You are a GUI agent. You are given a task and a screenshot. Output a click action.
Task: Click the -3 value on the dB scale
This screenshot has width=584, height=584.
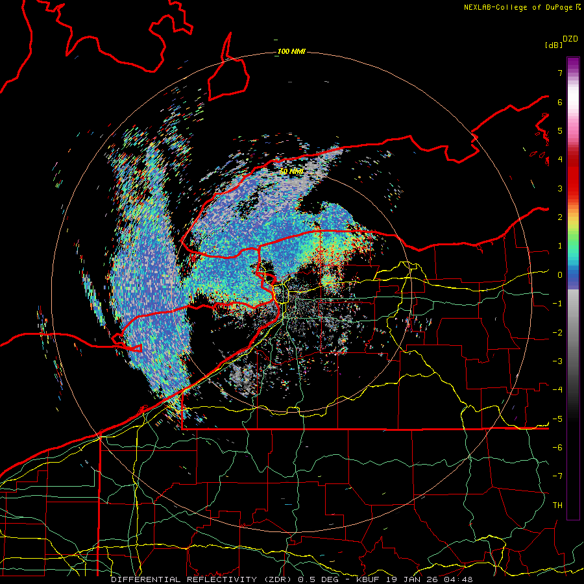[x=557, y=361]
